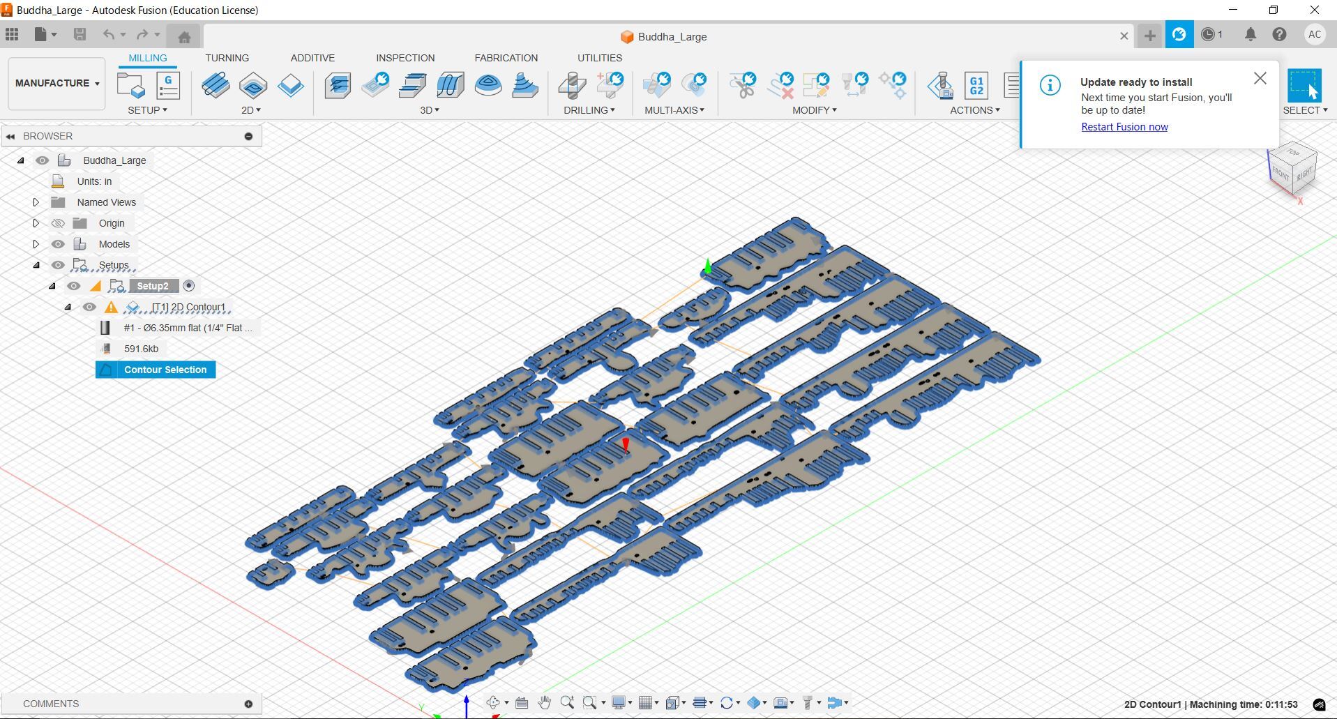
Task: Click the Save icon in quick toolbar
Action: [x=80, y=35]
